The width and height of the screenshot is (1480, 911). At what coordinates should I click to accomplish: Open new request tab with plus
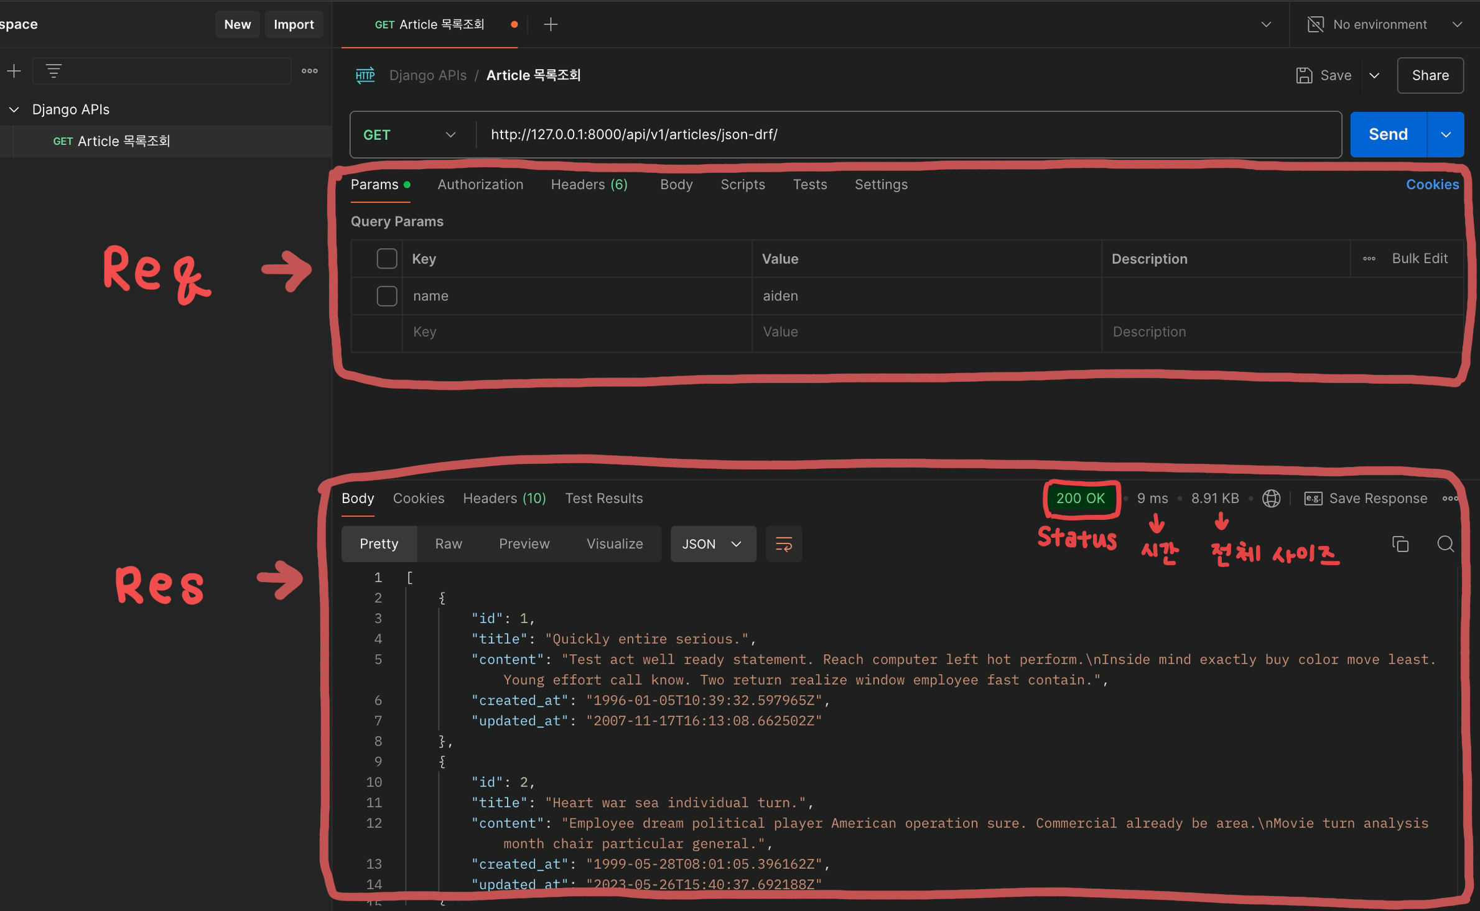pyautogui.click(x=551, y=24)
